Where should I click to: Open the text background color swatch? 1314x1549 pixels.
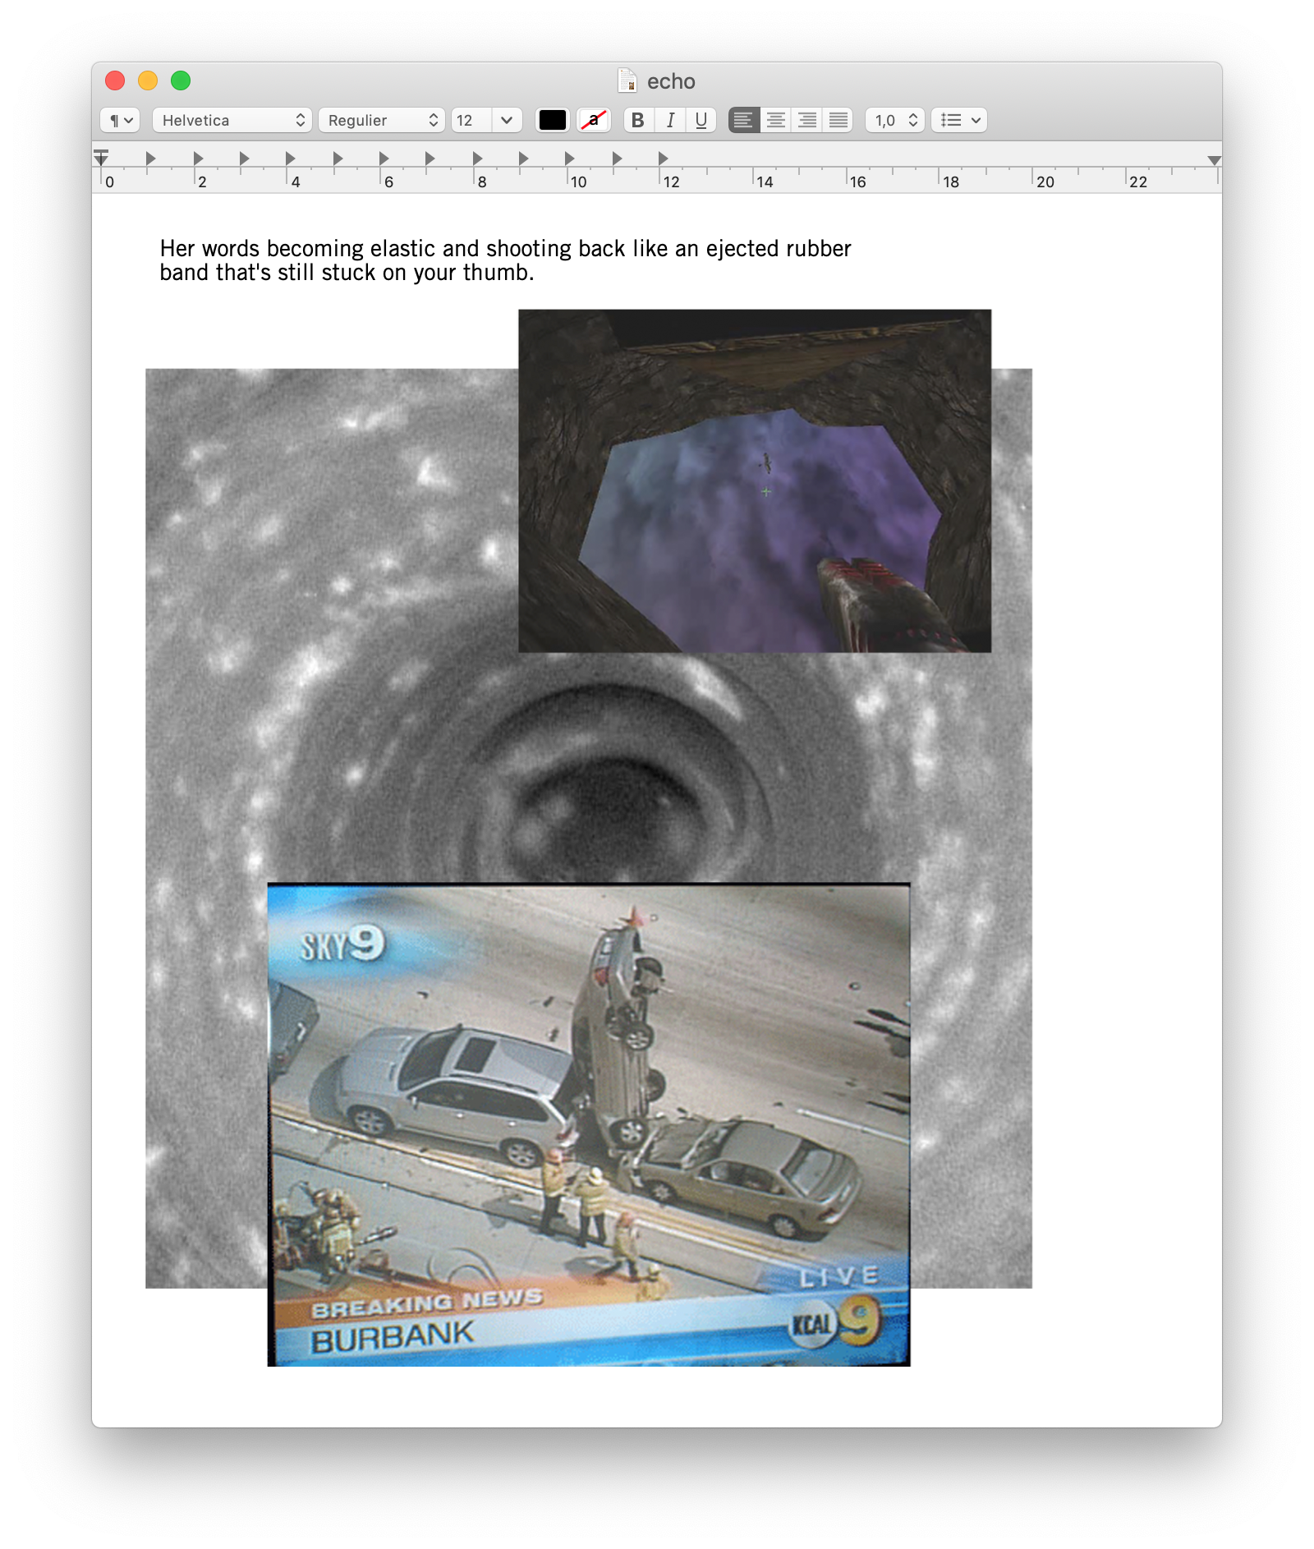[x=593, y=120]
